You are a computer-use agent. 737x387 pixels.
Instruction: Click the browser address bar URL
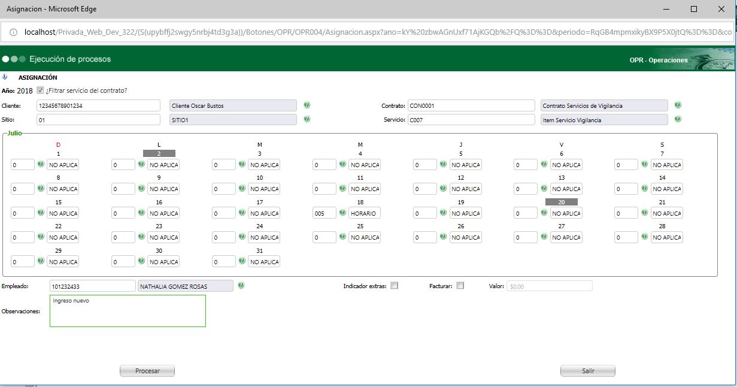coord(377,32)
